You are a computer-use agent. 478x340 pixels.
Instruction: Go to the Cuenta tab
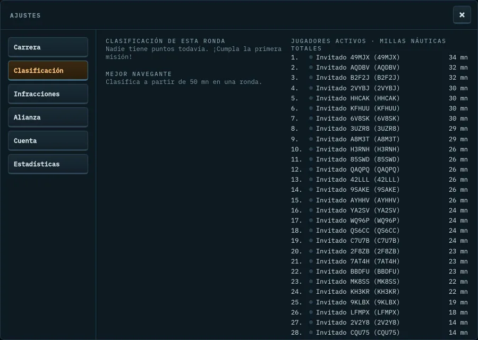[x=48, y=141]
